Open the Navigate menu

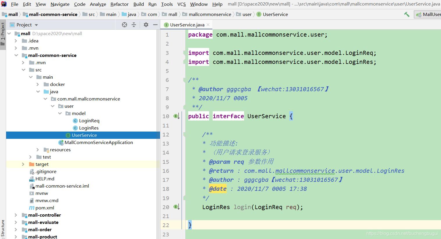pos(60,4)
